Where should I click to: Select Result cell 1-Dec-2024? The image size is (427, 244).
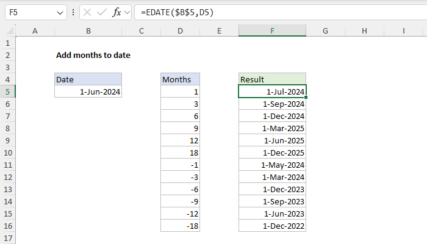[272, 116]
